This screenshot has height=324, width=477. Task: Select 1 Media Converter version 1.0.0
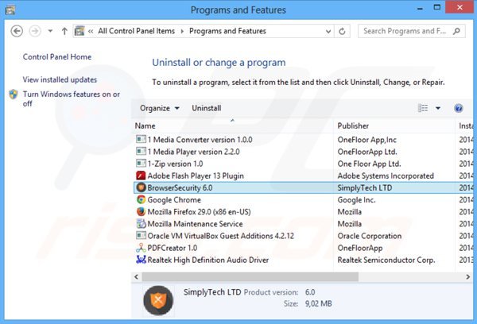[200, 140]
